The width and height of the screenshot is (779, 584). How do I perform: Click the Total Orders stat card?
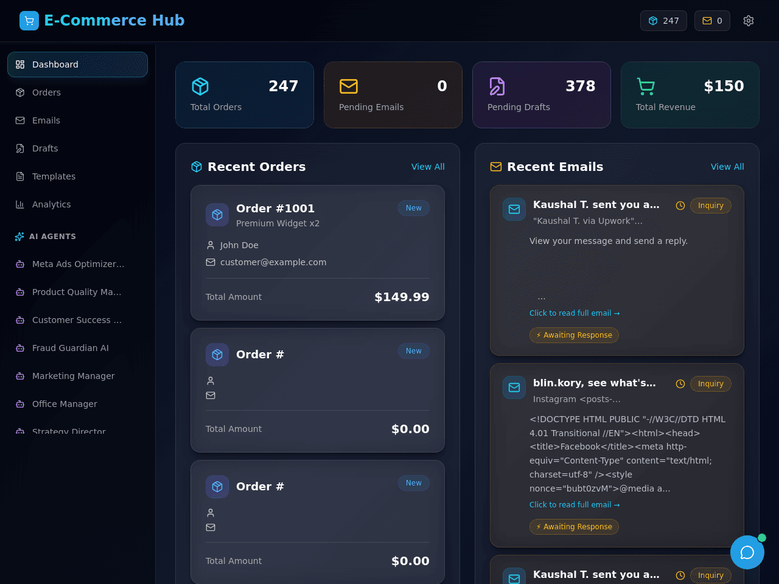[x=245, y=95]
